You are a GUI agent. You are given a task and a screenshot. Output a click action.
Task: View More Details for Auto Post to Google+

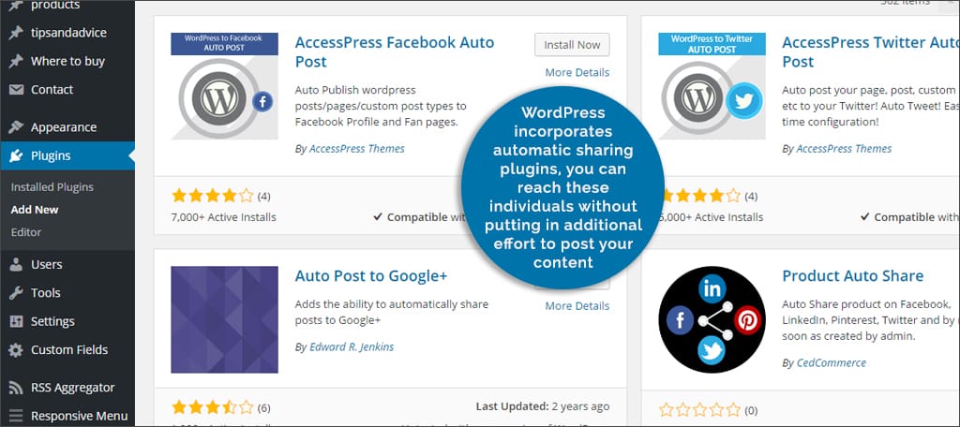(x=577, y=306)
